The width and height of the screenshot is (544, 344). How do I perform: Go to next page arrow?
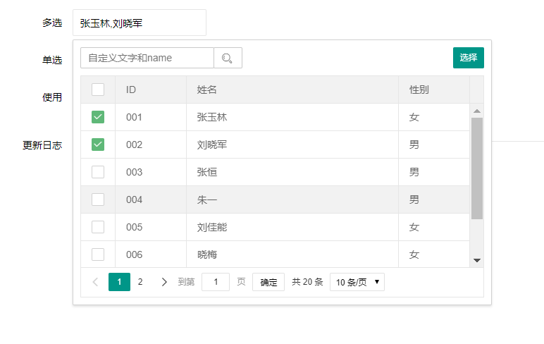pyautogui.click(x=164, y=282)
